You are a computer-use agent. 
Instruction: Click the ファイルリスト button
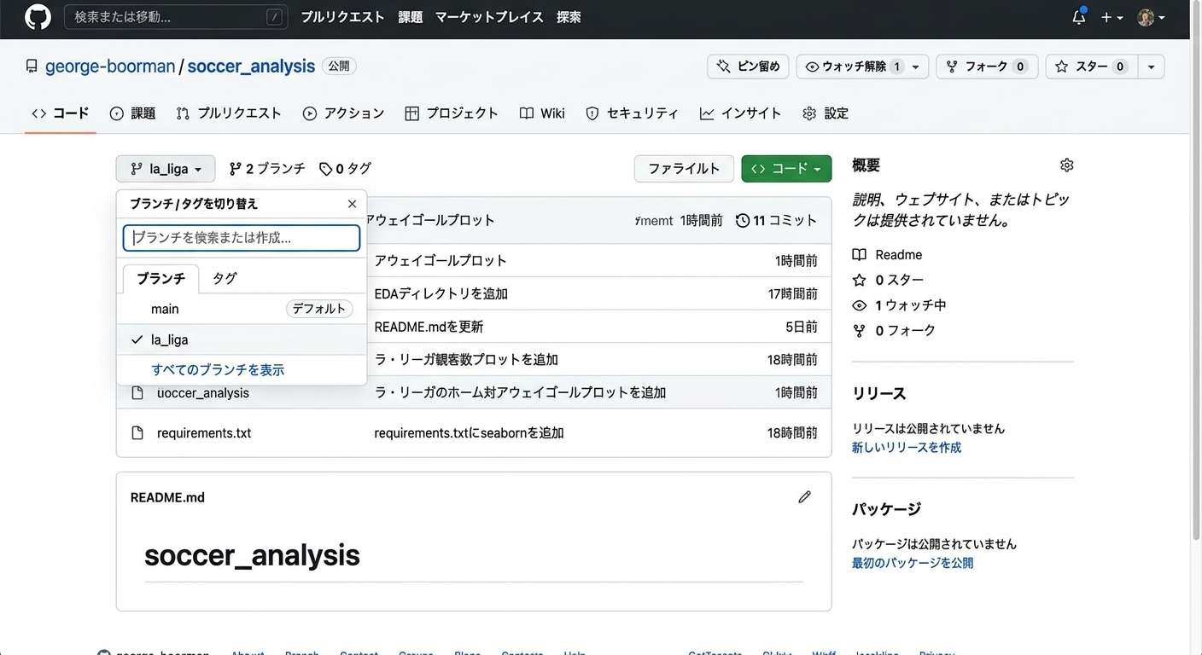684,169
